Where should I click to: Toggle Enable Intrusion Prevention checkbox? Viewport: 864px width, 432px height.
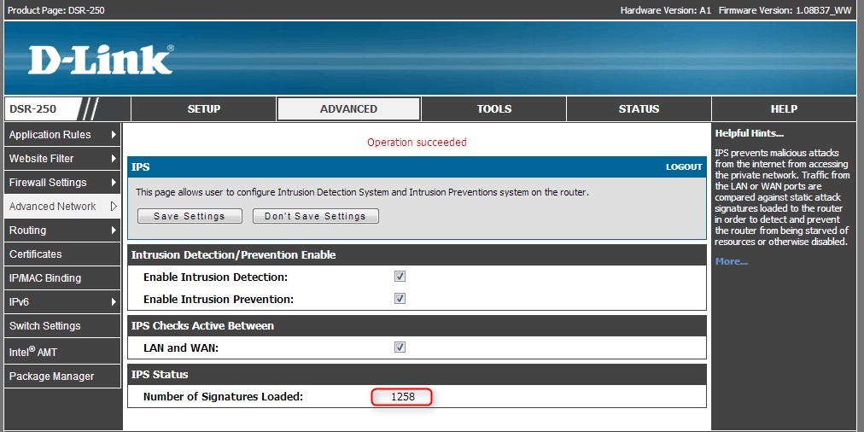click(400, 299)
